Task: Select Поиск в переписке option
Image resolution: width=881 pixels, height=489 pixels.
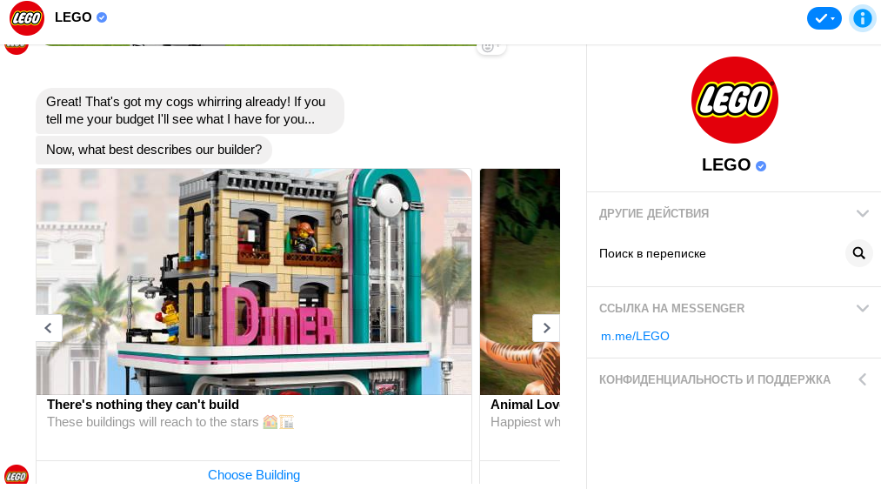Action: 652,253
